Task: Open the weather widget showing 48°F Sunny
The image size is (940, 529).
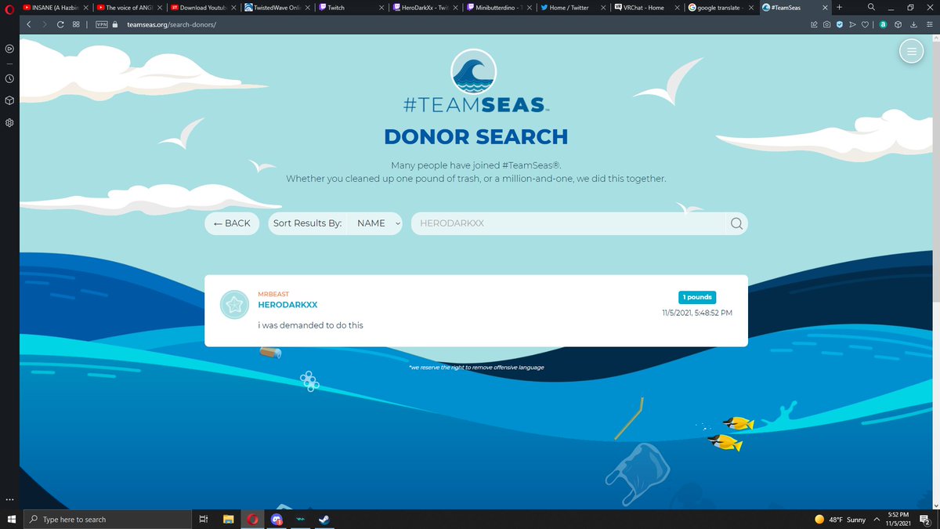Action: click(841, 519)
